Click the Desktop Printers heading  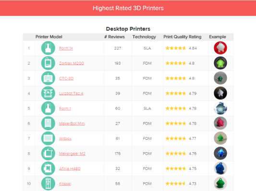(128, 29)
